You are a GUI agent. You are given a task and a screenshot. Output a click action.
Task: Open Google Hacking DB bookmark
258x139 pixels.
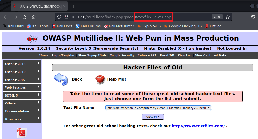[183, 26]
